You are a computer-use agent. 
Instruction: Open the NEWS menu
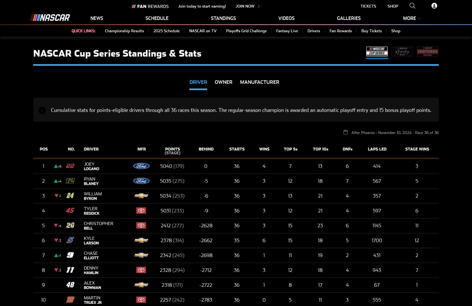97,18
